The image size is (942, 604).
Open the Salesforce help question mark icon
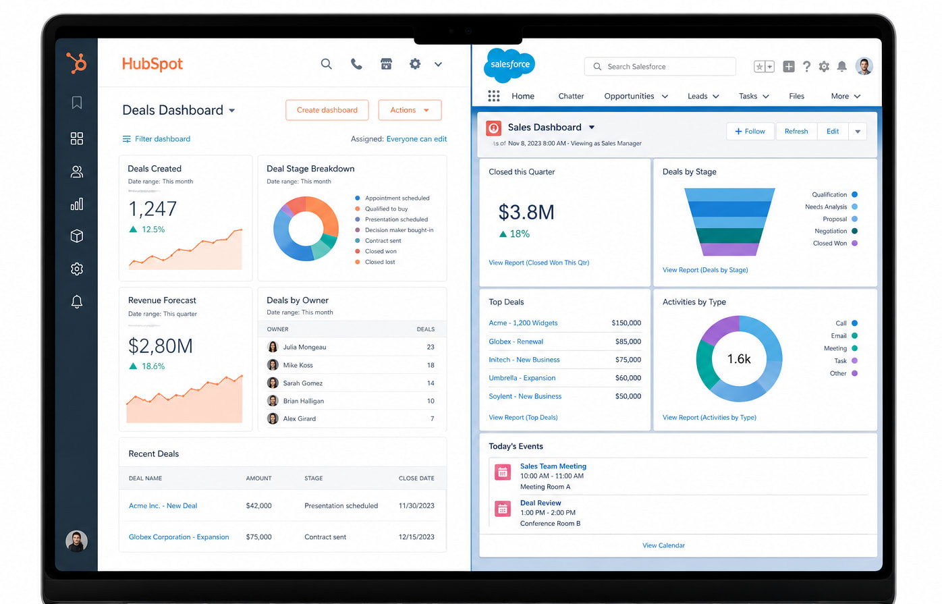pyautogui.click(x=806, y=66)
